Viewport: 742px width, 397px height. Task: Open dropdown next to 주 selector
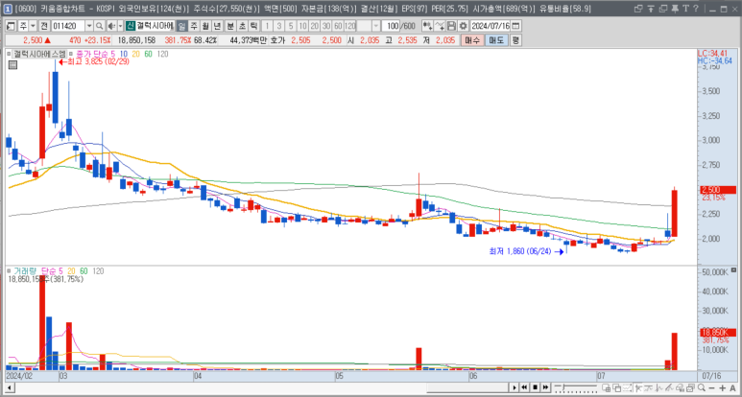click(x=33, y=26)
